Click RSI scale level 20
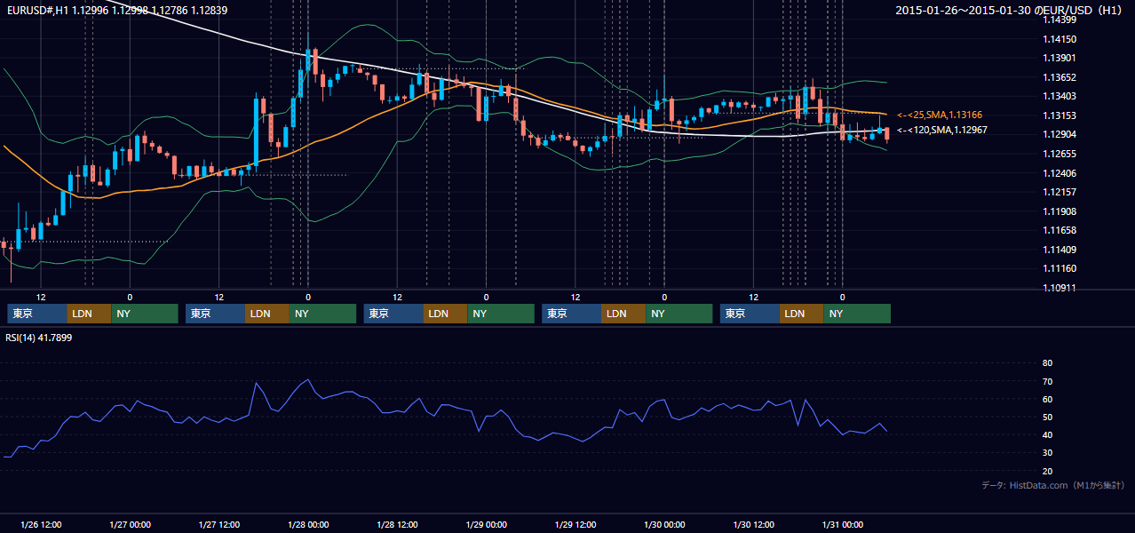Image resolution: width=1135 pixels, height=533 pixels. point(1047,471)
